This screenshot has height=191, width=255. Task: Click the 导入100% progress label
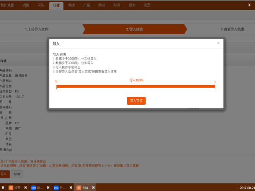pyautogui.click(x=136, y=80)
